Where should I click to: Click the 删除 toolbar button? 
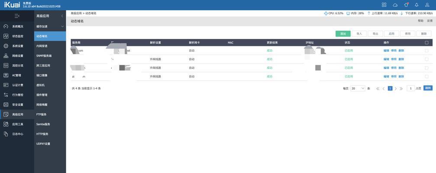(424, 34)
